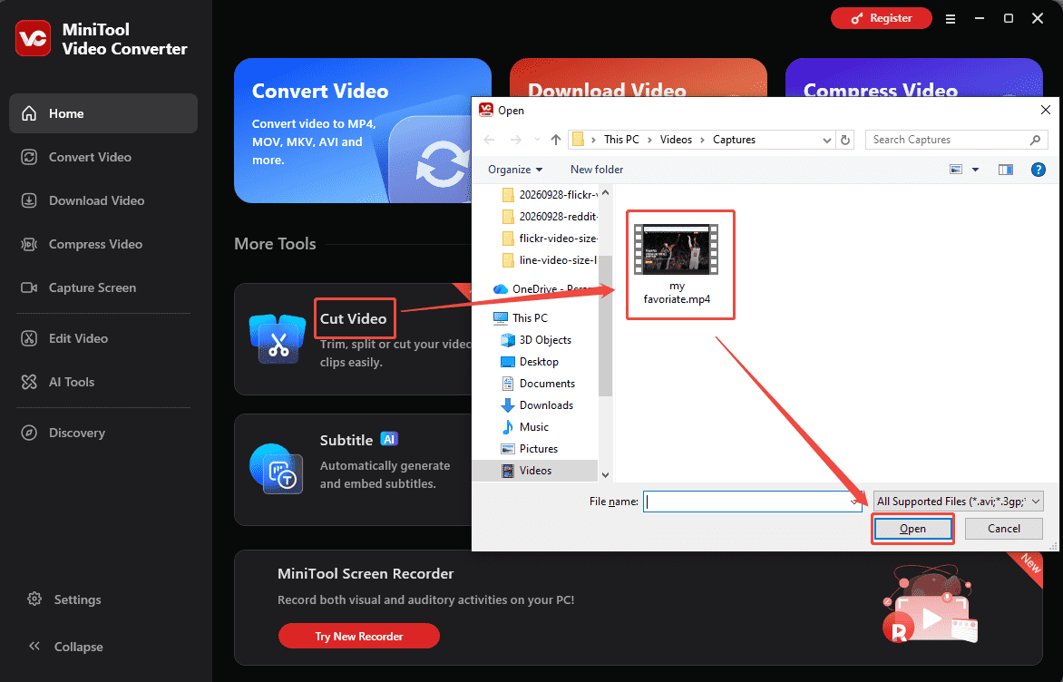Select Documents in navigation tree

click(538, 383)
